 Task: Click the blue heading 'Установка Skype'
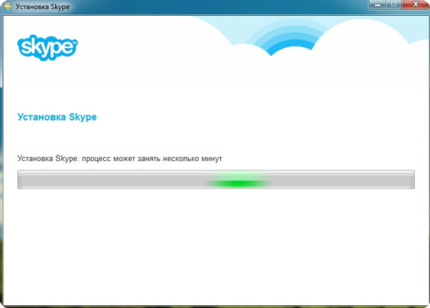coord(57,117)
